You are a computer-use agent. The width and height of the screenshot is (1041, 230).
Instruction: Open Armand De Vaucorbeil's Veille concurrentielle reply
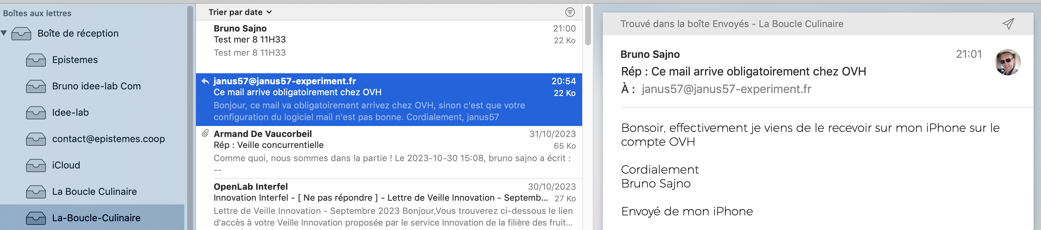(x=388, y=151)
